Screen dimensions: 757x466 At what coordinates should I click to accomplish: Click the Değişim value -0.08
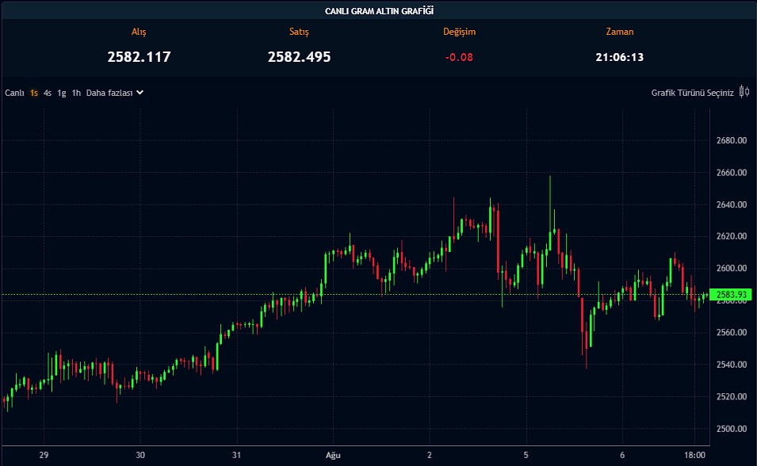pyautogui.click(x=459, y=57)
